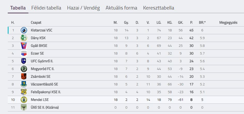Click the Mogyoród FC II. round emblem

tap(24, 69)
